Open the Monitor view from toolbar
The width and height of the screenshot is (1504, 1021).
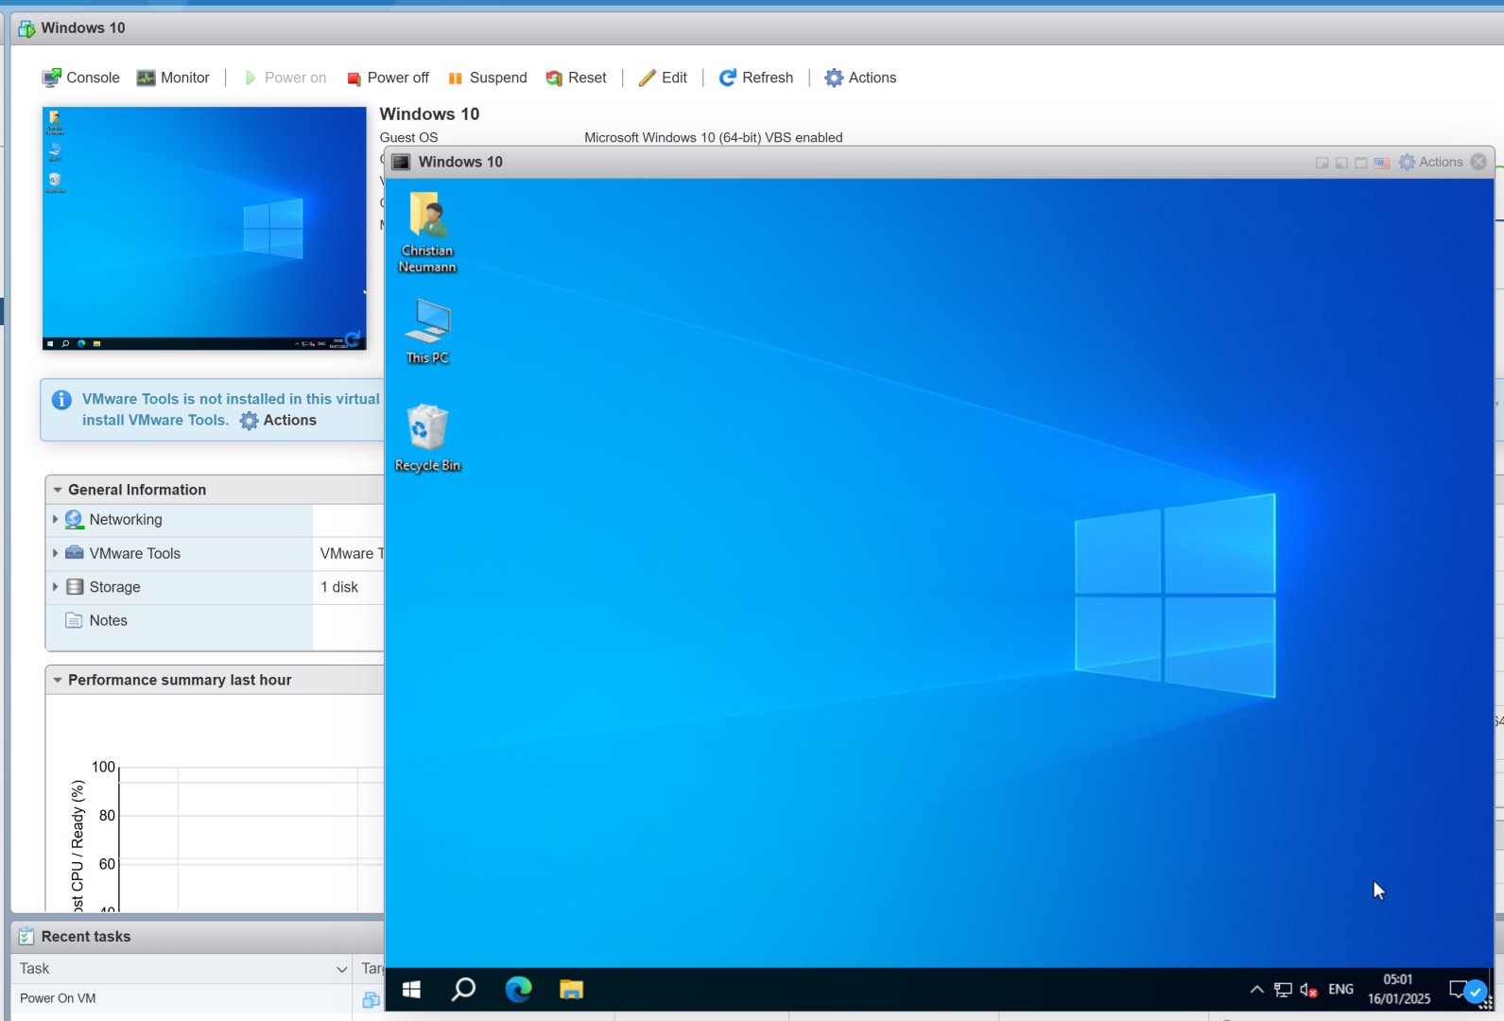(173, 78)
